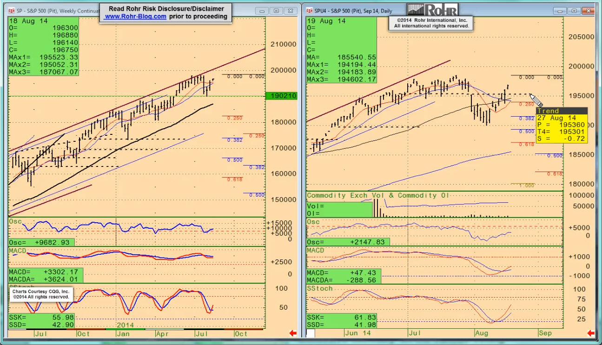
Task: Open the SPU4 daily chart window icon menu
Action: coord(310,10)
